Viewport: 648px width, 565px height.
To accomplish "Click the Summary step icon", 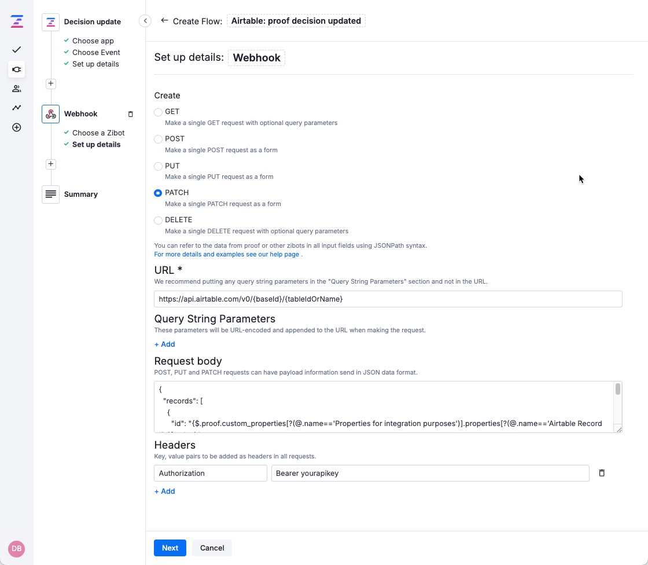I will click(x=50, y=194).
